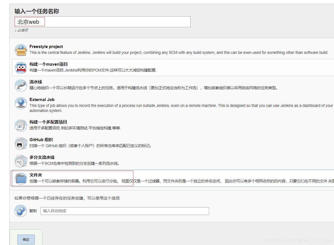Click the multibranch pipeline icon
The height and width of the screenshot is (245, 334).
[x=21, y=161]
